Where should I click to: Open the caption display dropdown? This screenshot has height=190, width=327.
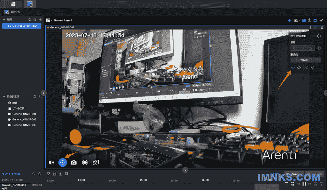click(297, 20)
